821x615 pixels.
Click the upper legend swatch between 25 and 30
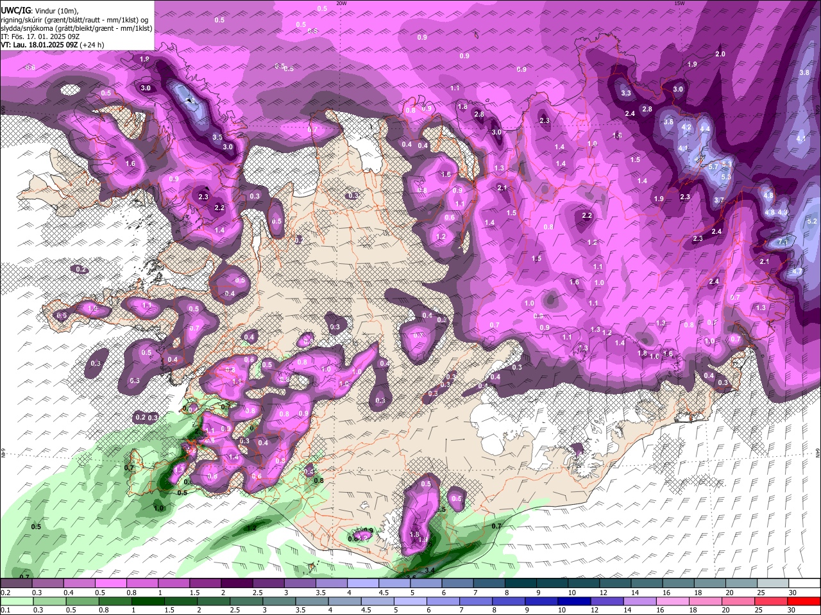(x=773, y=584)
